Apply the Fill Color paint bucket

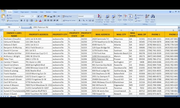(x=36, y=20)
